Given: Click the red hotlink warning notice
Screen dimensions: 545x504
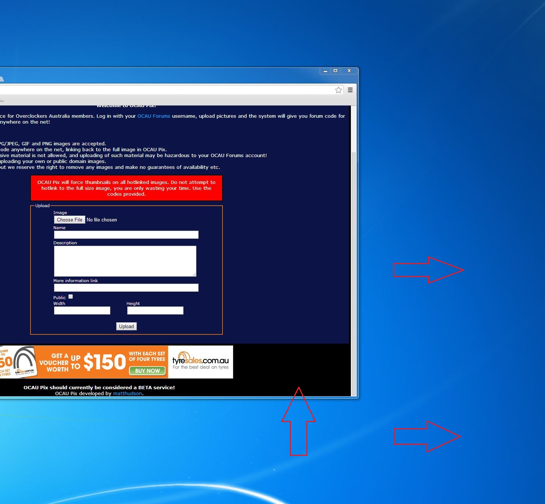Looking at the screenshot, I should (x=127, y=188).
